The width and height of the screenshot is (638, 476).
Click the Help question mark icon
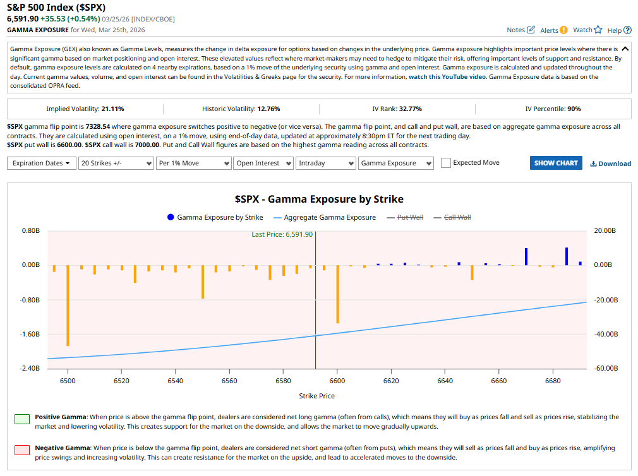(x=627, y=30)
